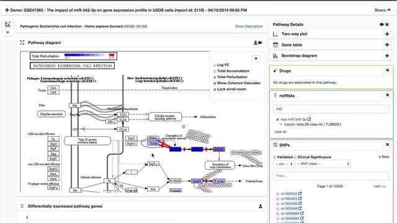397x223 pixels.
Task: Close the SNPs panel
Action: 387,144
